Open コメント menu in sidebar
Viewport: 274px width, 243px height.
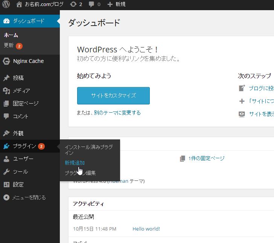point(20,116)
